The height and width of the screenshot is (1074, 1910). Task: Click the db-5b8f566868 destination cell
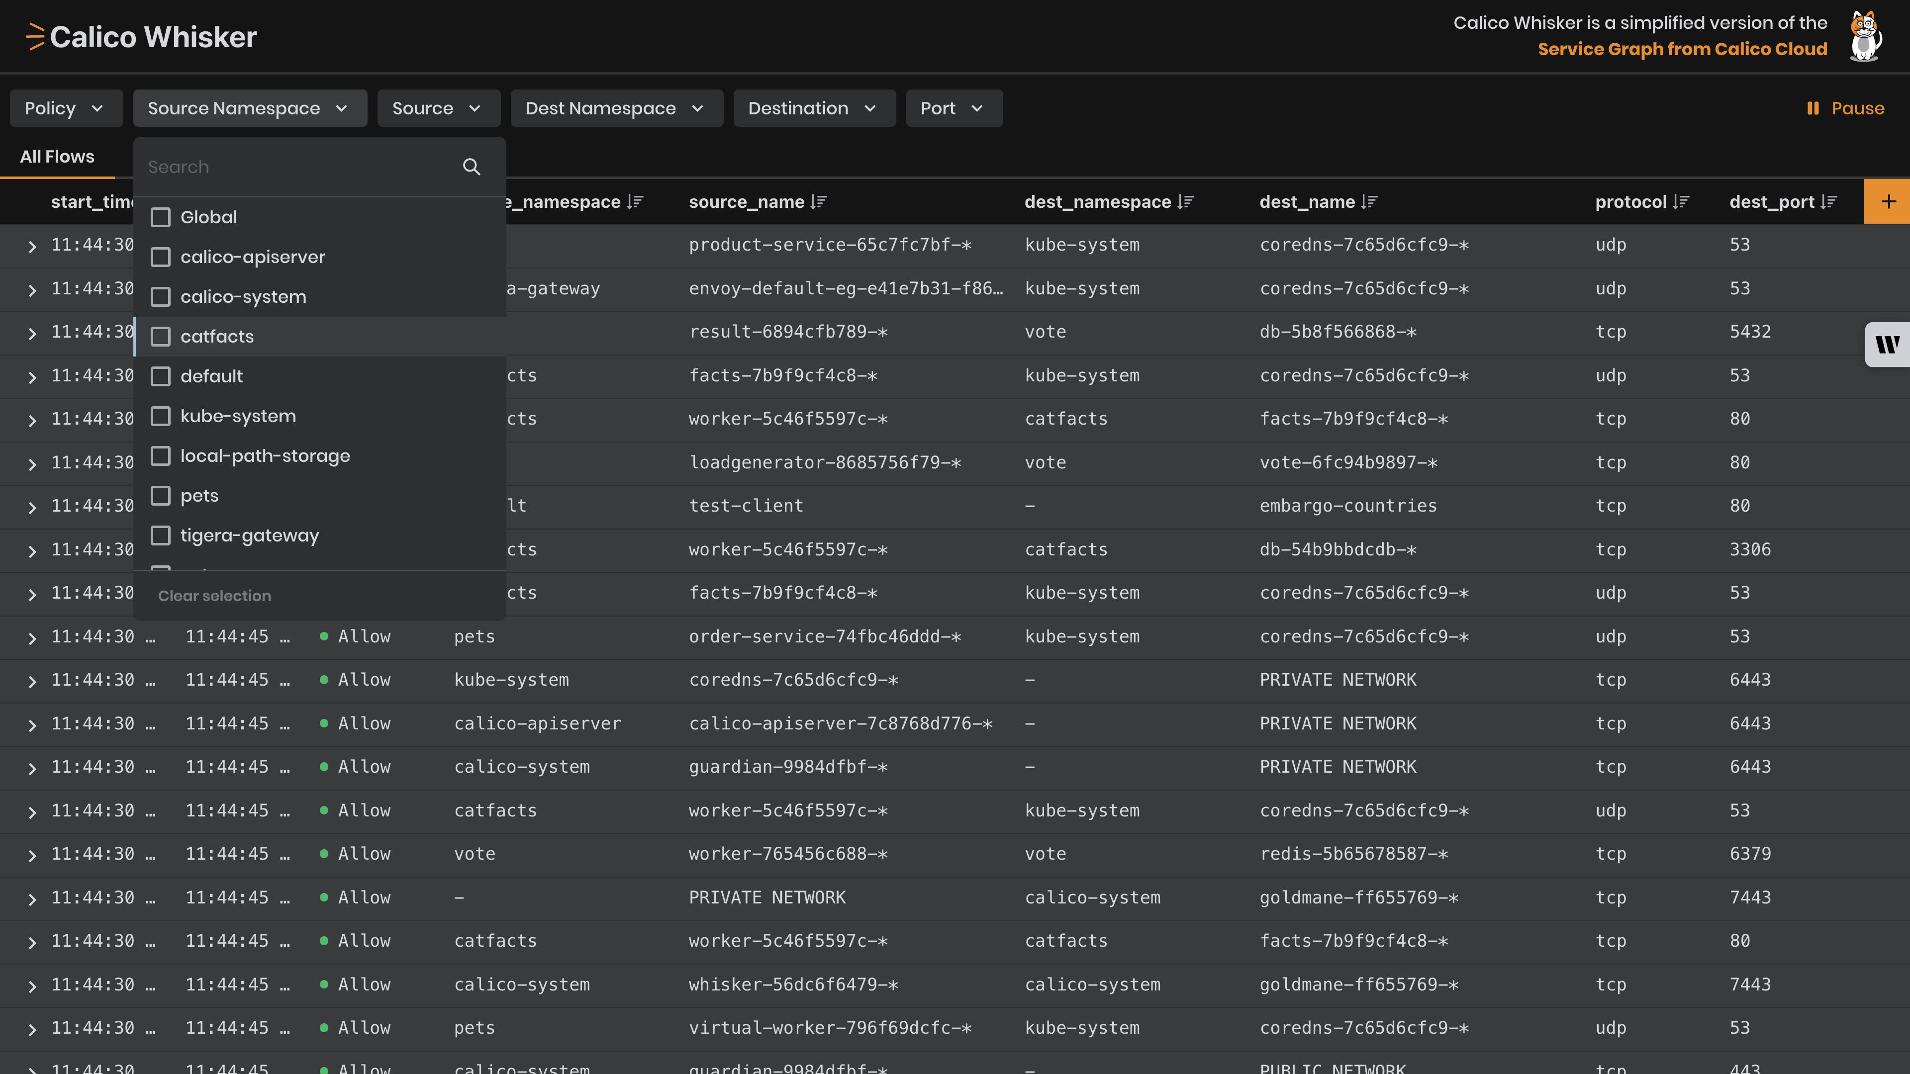(x=1337, y=331)
